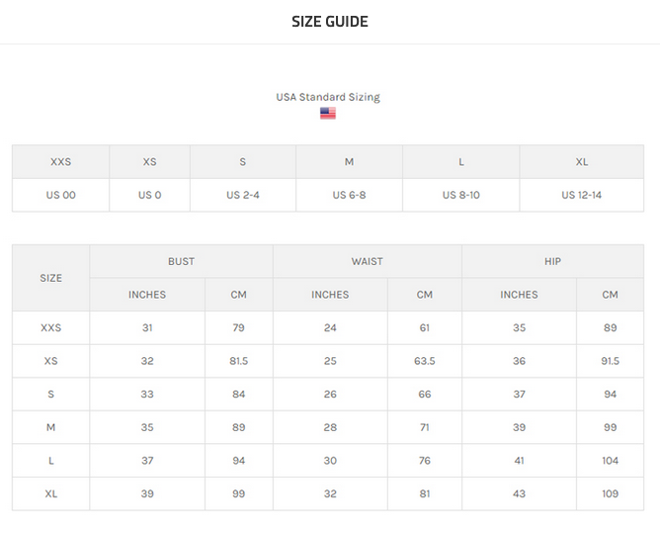Select the US 12-14 cell
The image size is (660, 533).
pos(581,195)
